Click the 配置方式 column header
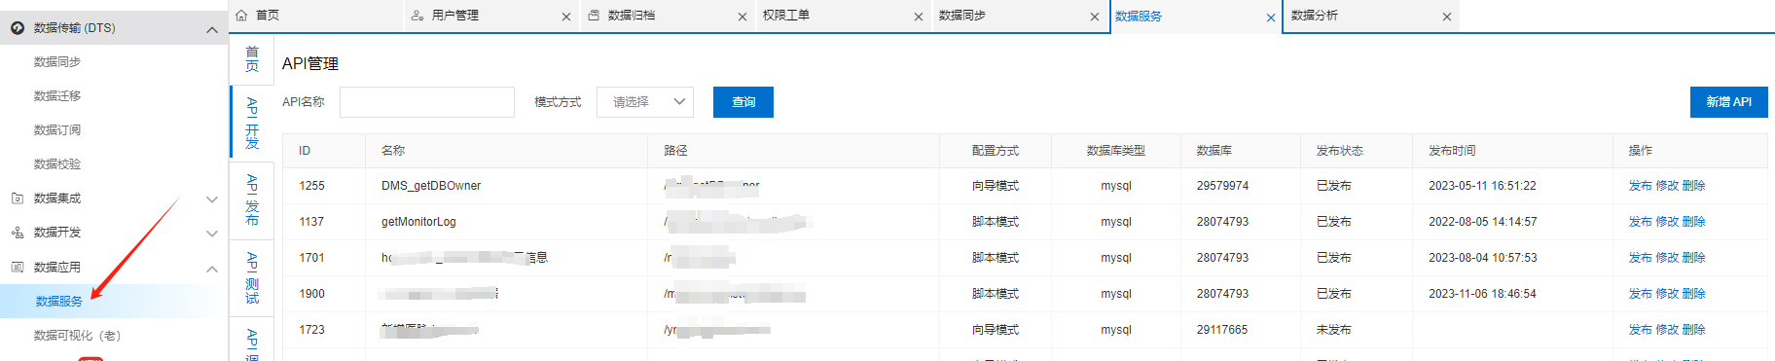This screenshot has width=1775, height=361. click(995, 151)
